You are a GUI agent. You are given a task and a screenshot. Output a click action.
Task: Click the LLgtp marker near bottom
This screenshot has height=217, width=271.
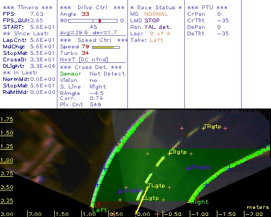pos(150,198)
